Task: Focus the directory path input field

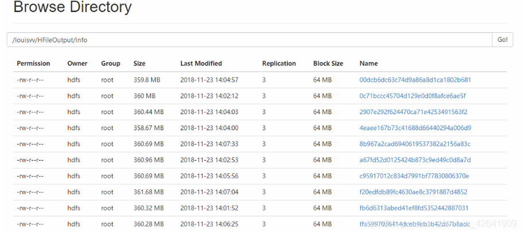Action: pos(250,40)
